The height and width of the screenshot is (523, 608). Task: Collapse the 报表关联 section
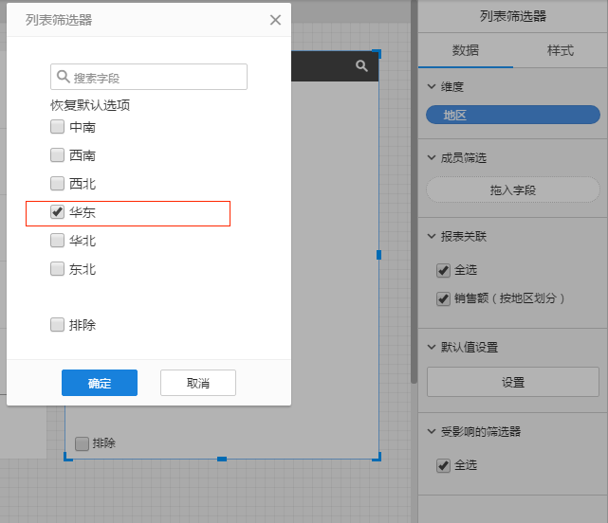click(x=432, y=236)
